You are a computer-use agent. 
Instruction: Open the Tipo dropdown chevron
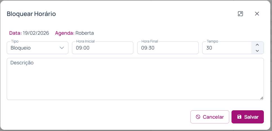[x=62, y=48]
